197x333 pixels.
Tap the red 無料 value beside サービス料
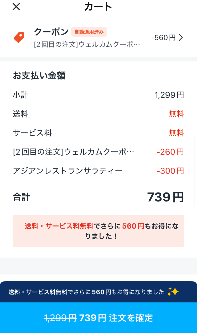click(x=176, y=133)
